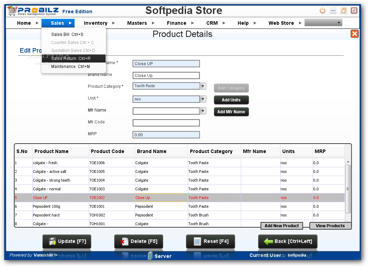Select the colgate - fresh product row
This screenshot has height=267, width=368.
pos(179,163)
